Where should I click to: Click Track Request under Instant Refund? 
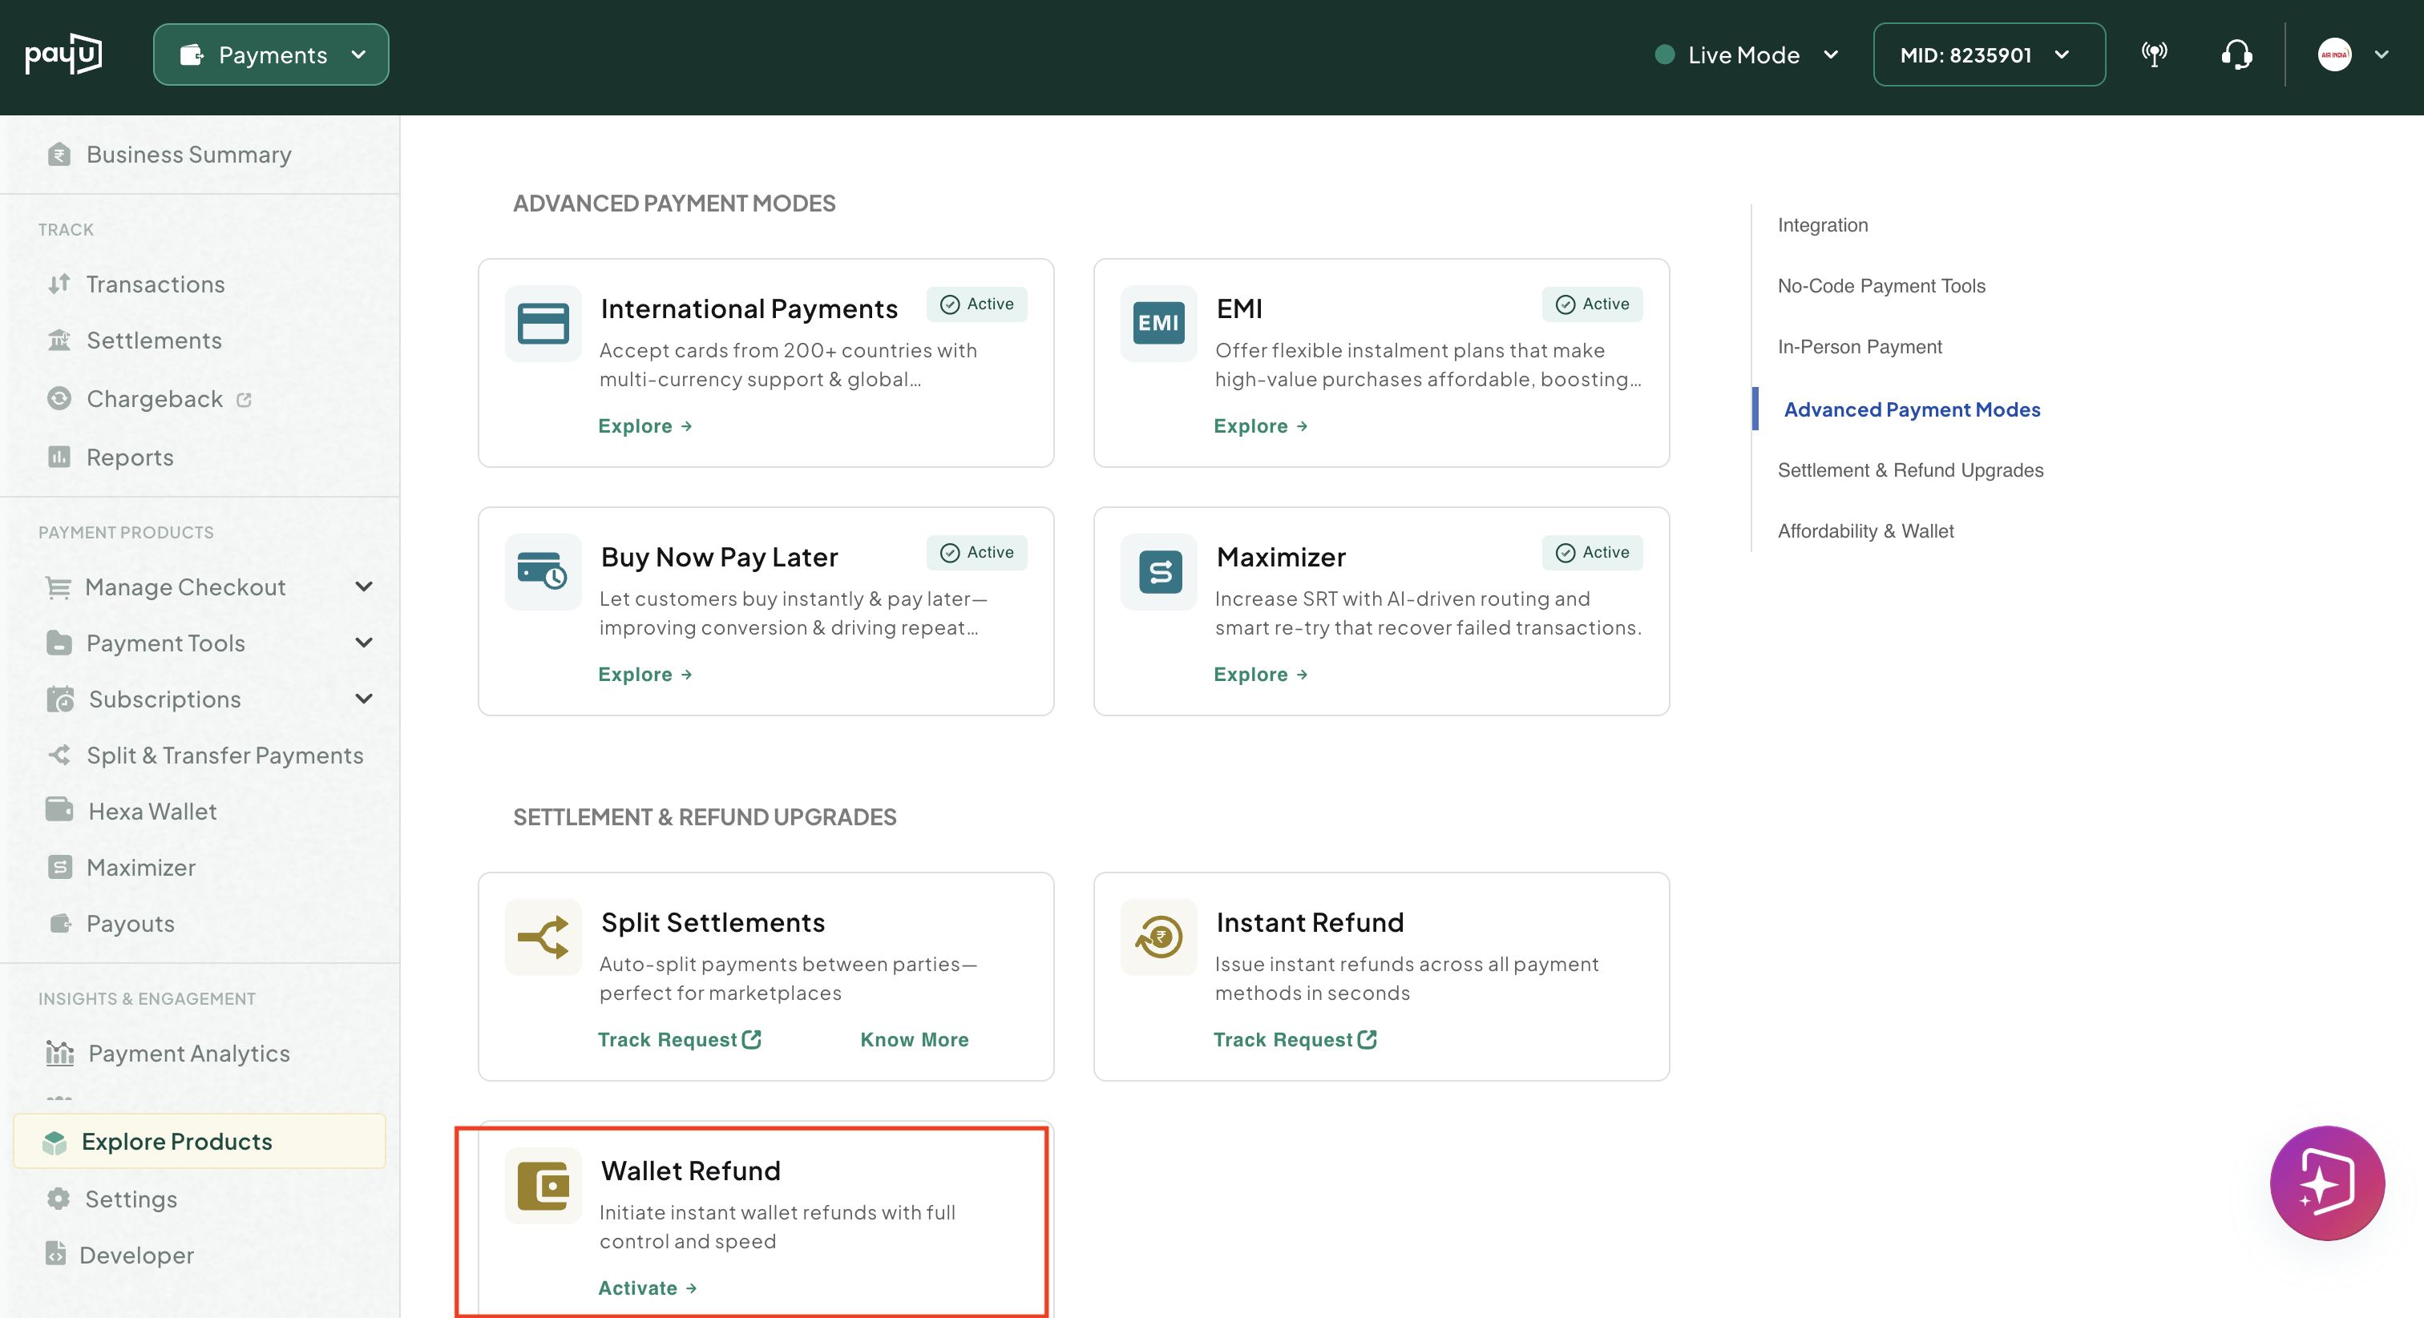[1295, 1039]
